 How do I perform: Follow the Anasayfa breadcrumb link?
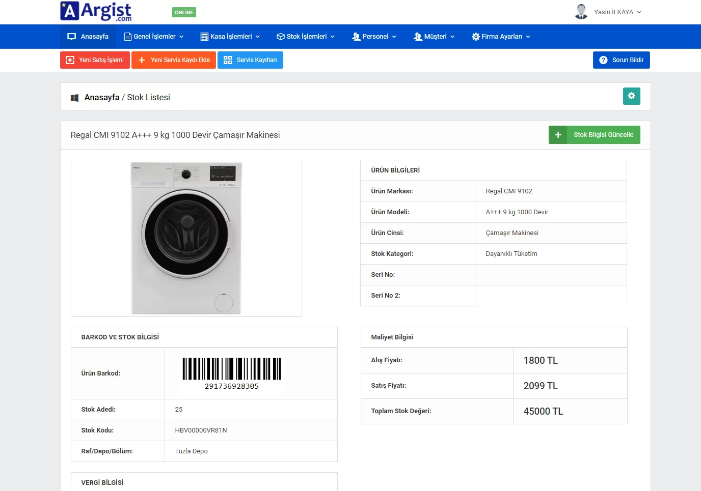coord(102,98)
